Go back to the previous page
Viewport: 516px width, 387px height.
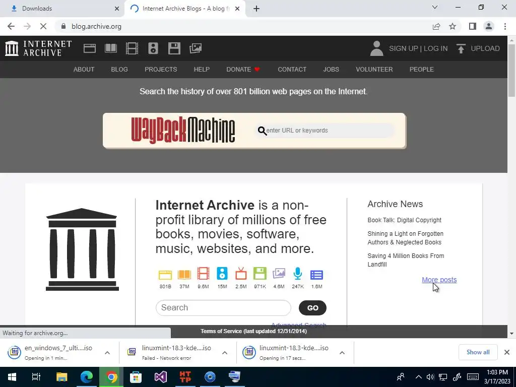(11, 26)
